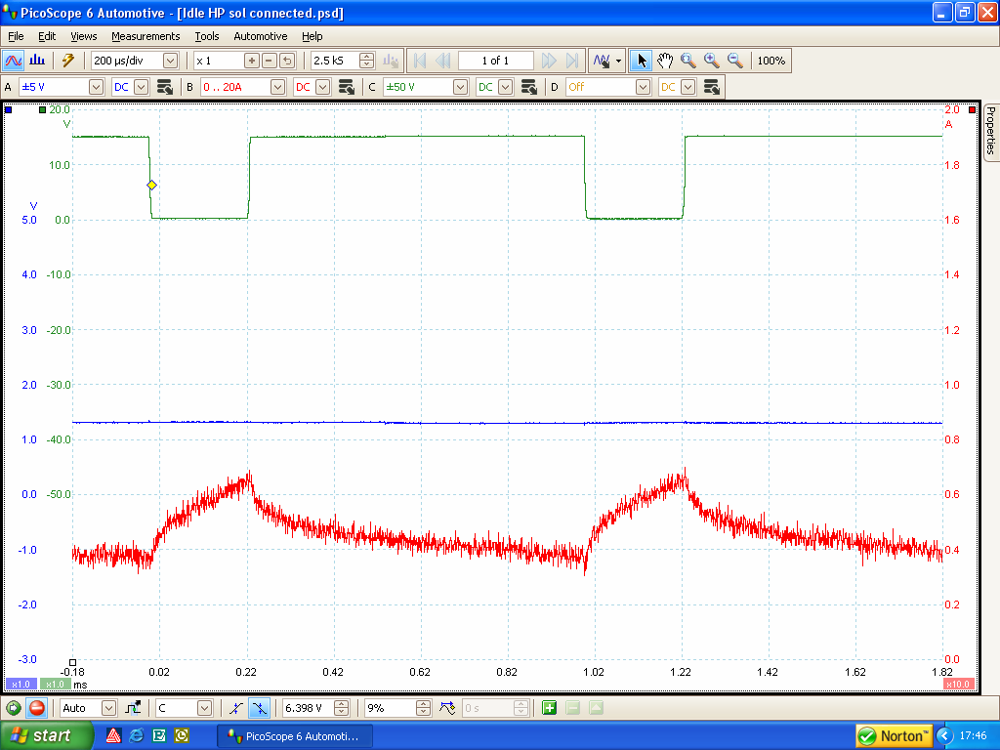Open the Tools menu
The image size is (1000, 750).
207,36
